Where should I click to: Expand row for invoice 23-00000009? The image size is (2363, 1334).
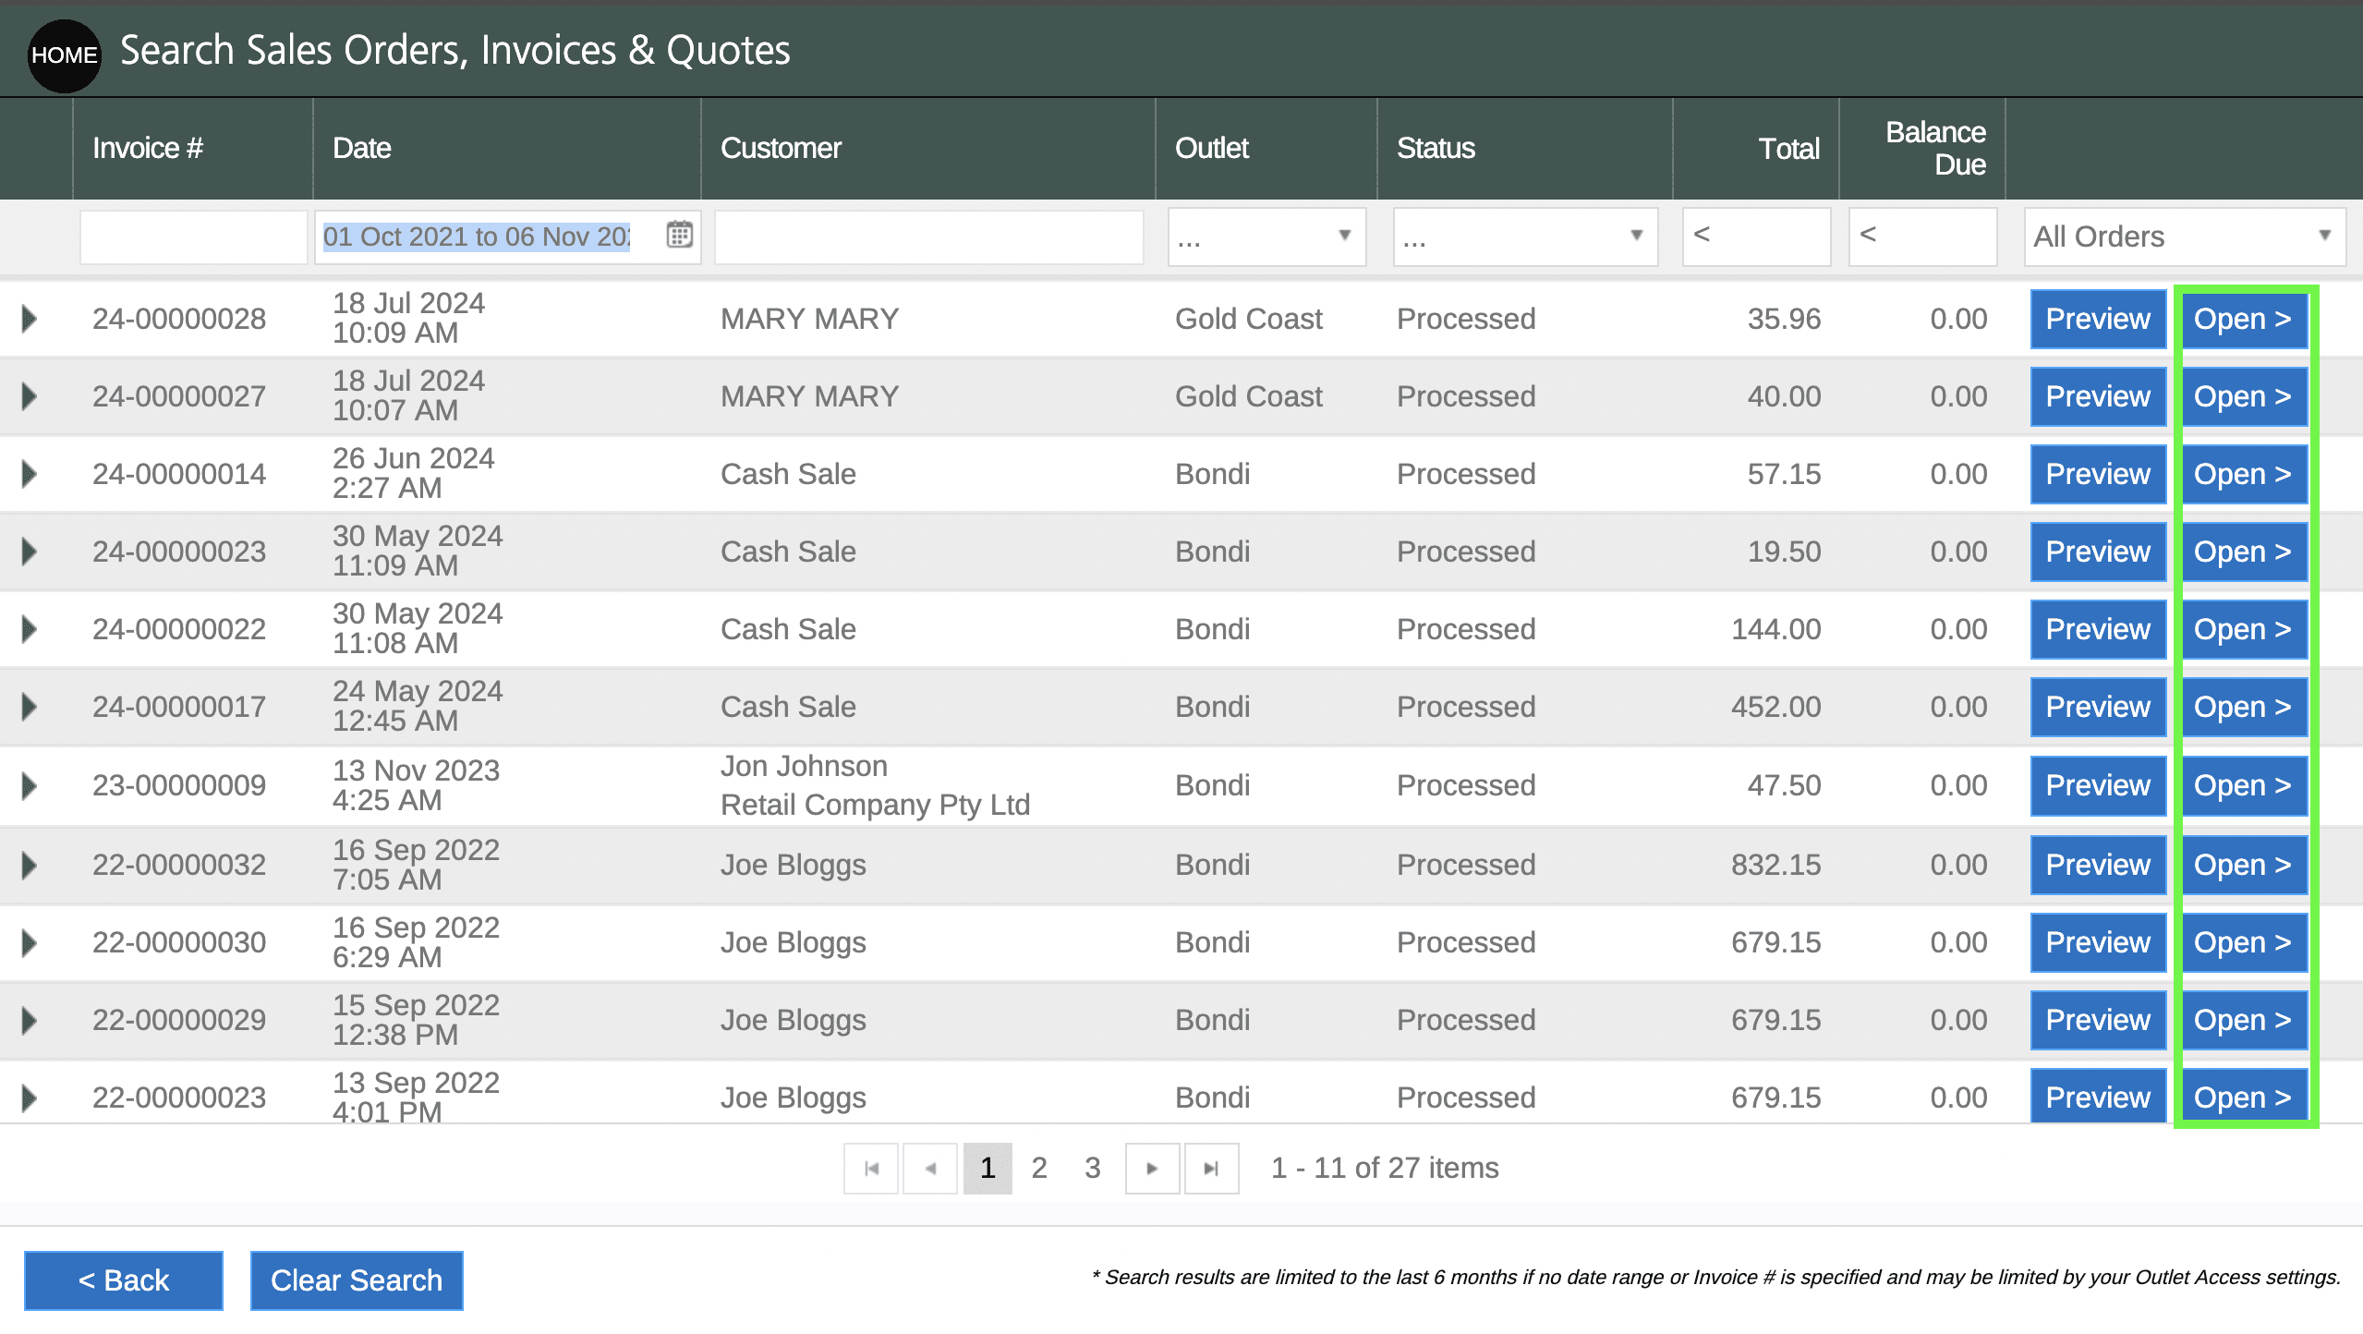pos(30,785)
